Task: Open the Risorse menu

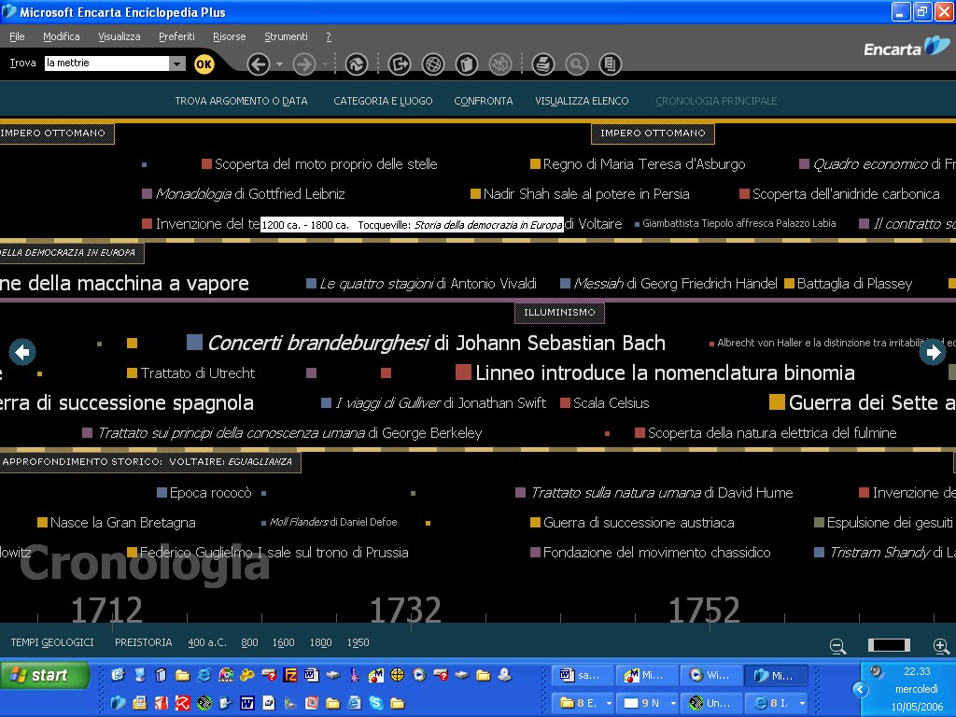Action: (x=230, y=36)
